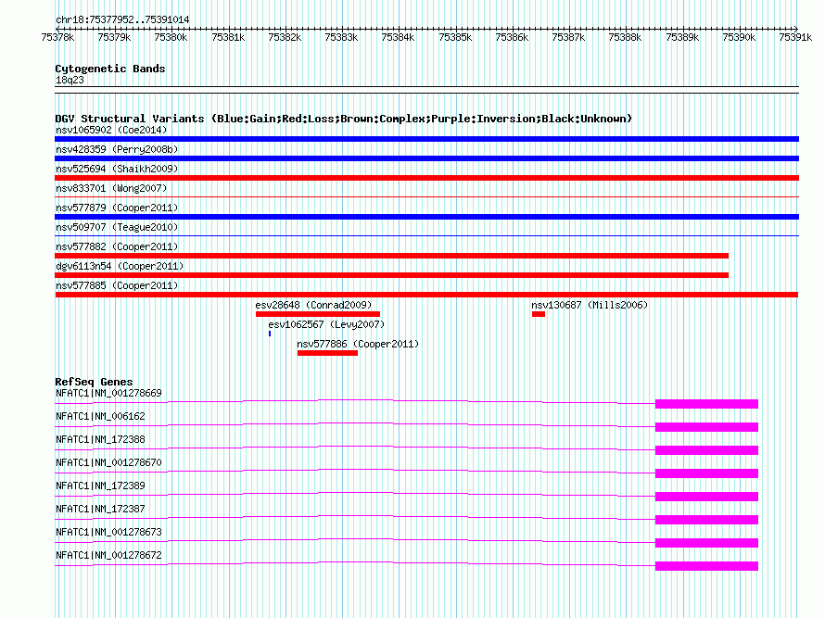Select the magenta exon of NM_001278672
The width and height of the screenshot is (825, 618).
click(x=706, y=566)
